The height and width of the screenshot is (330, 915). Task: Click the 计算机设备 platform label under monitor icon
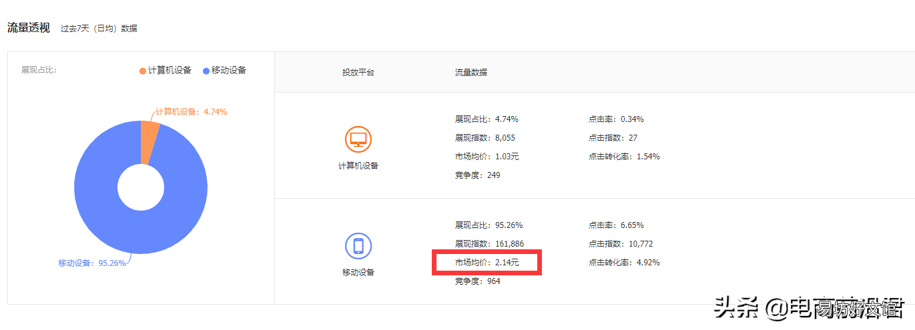[x=358, y=166]
